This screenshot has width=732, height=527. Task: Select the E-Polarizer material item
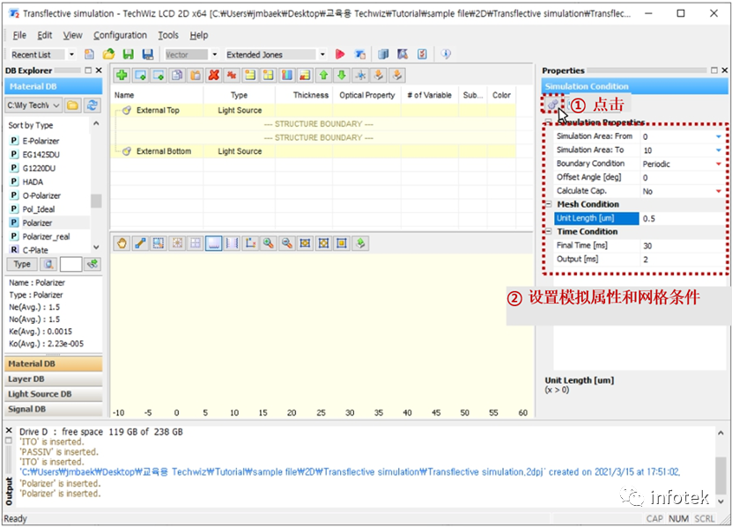(41, 141)
